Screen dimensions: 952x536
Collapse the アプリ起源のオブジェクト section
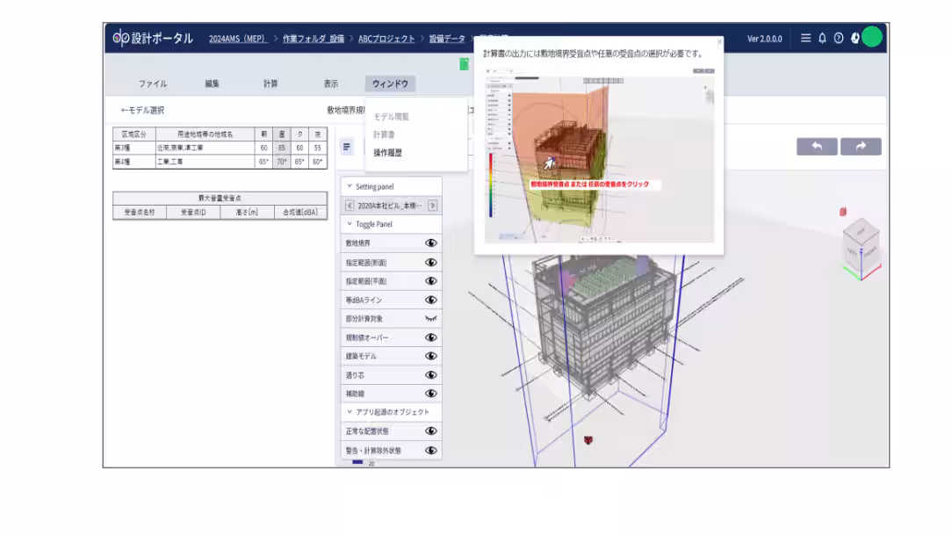[x=349, y=412]
